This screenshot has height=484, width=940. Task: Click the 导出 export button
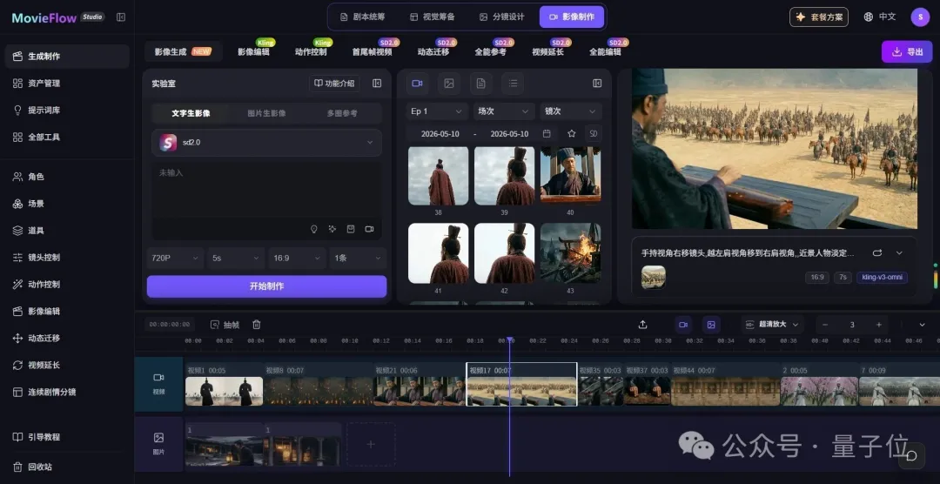pos(907,51)
